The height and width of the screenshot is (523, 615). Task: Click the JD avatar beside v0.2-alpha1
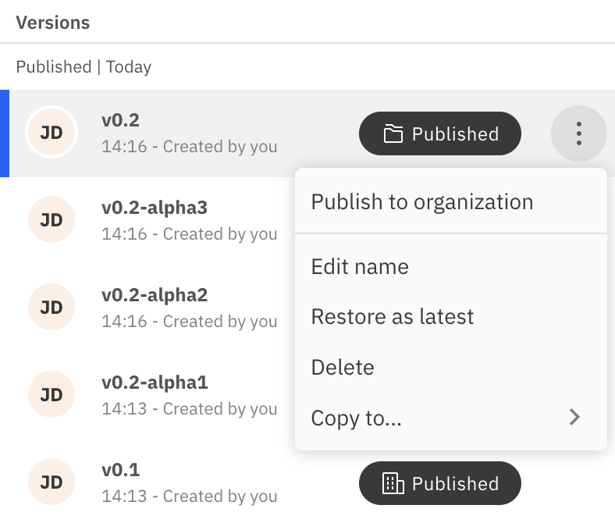click(52, 395)
